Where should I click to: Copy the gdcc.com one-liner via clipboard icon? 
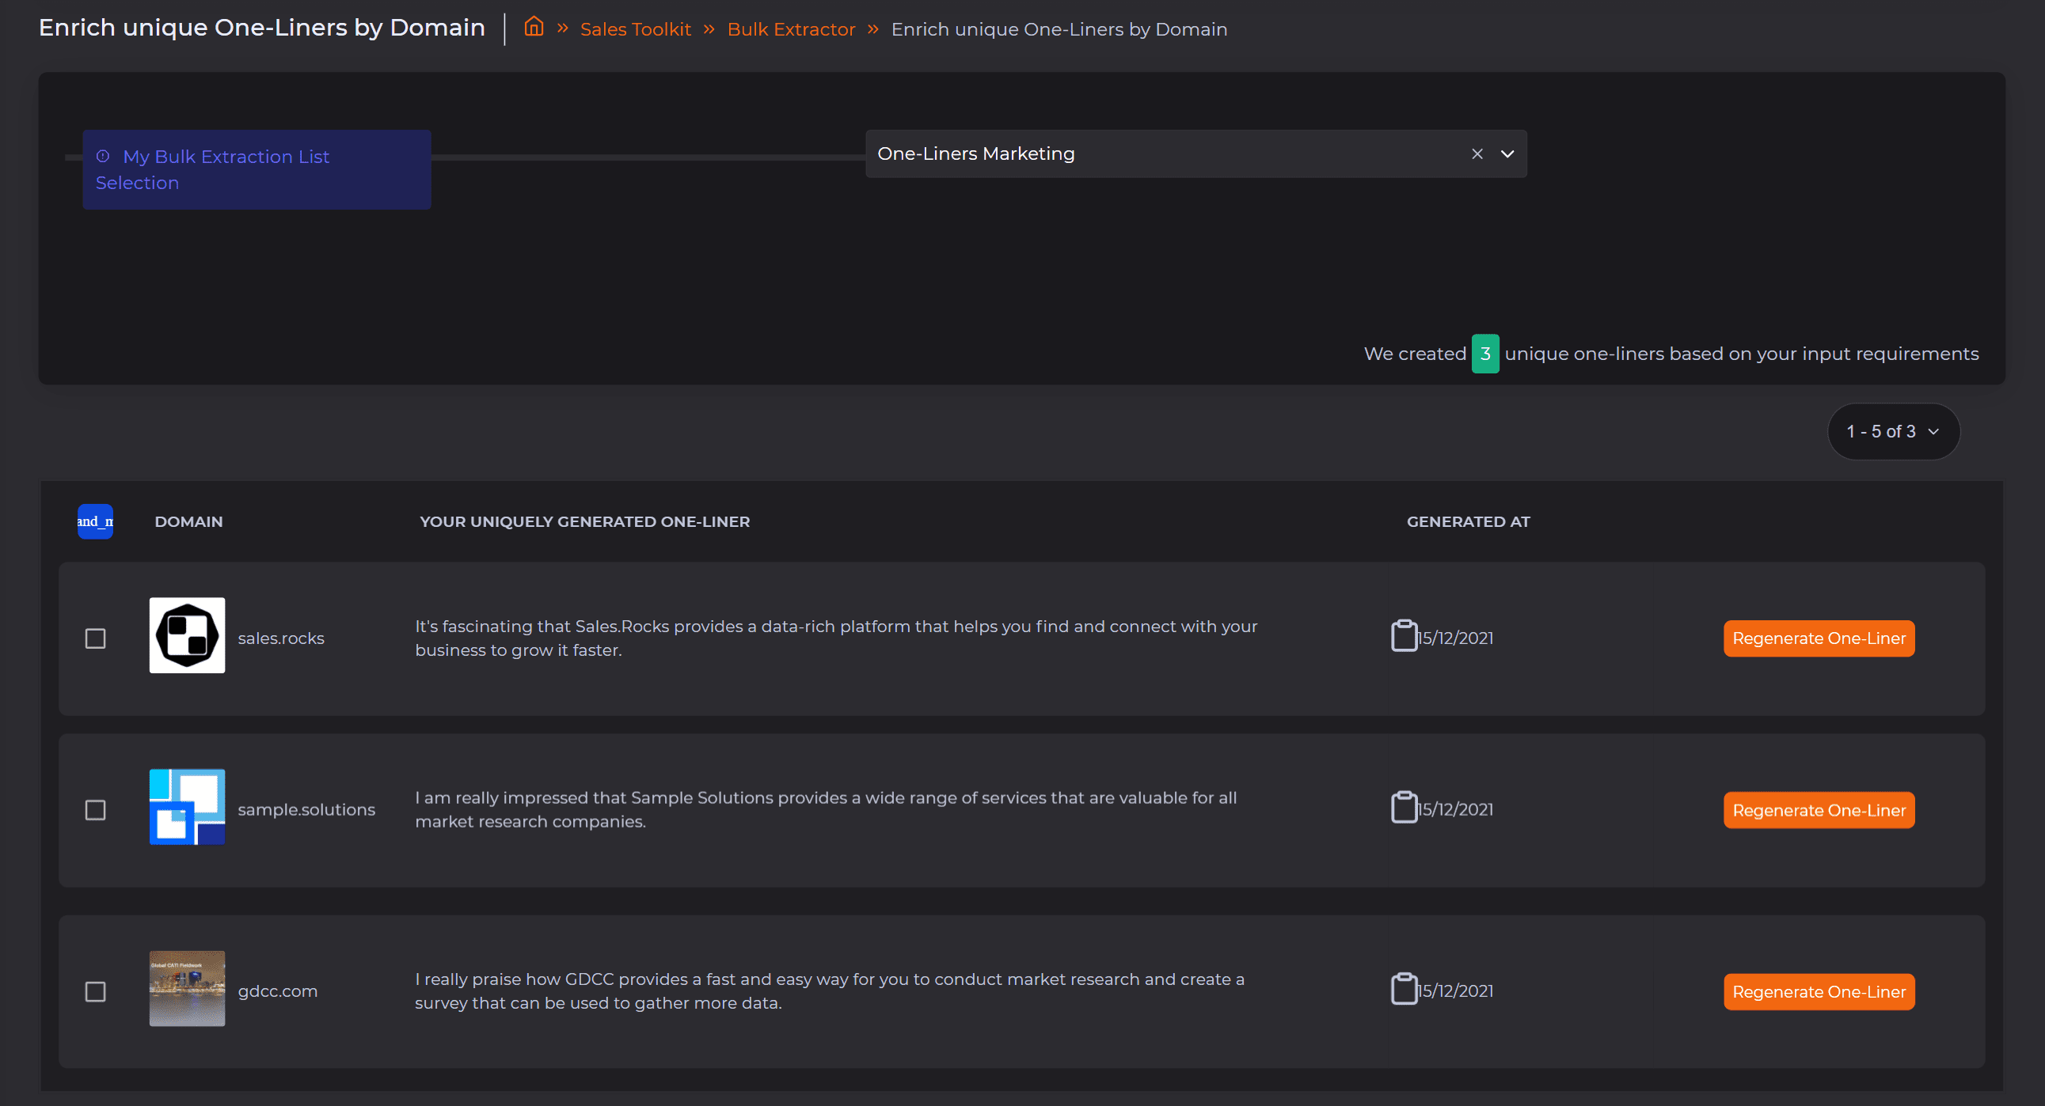pyautogui.click(x=1404, y=990)
